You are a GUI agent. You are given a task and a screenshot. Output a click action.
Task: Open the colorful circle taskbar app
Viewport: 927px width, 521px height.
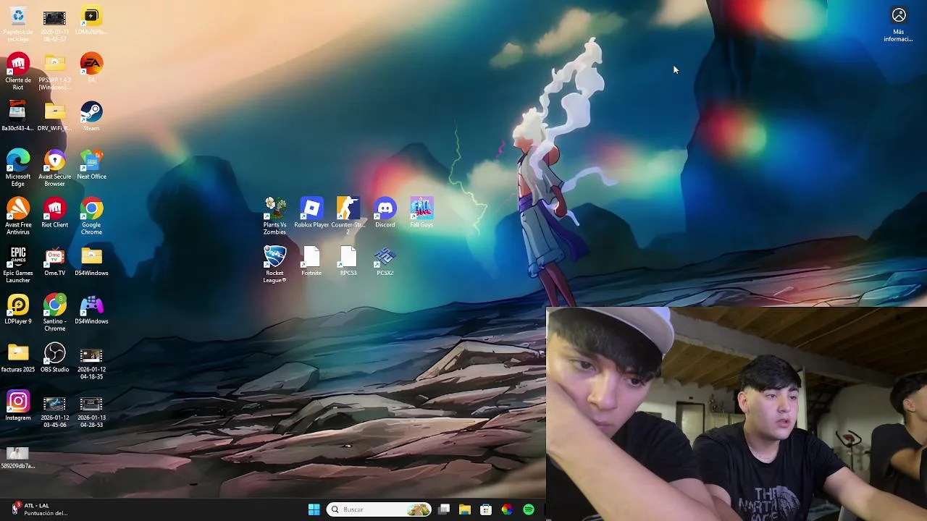[507, 509]
